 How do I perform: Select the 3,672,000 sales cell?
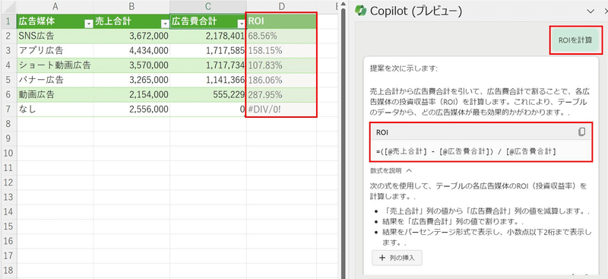tap(131, 36)
